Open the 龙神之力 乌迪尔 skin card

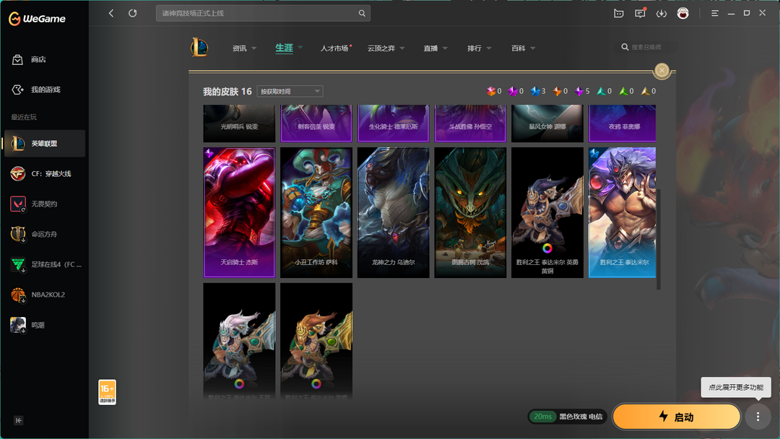[394, 212]
